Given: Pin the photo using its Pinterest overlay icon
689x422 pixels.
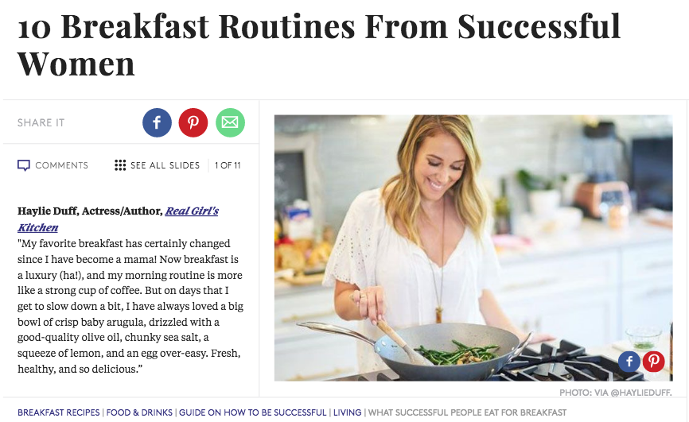Looking at the screenshot, I should 654,362.
